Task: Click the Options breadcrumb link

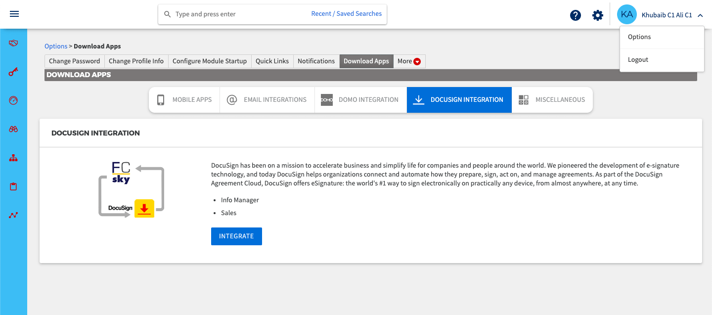Action: tap(56, 46)
